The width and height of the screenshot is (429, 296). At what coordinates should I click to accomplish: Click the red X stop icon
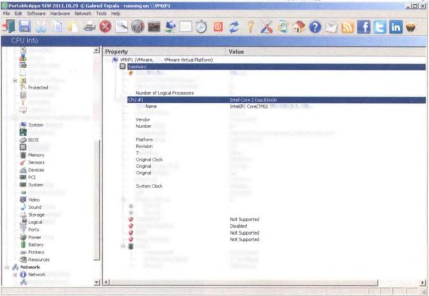click(x=105, y=27)
